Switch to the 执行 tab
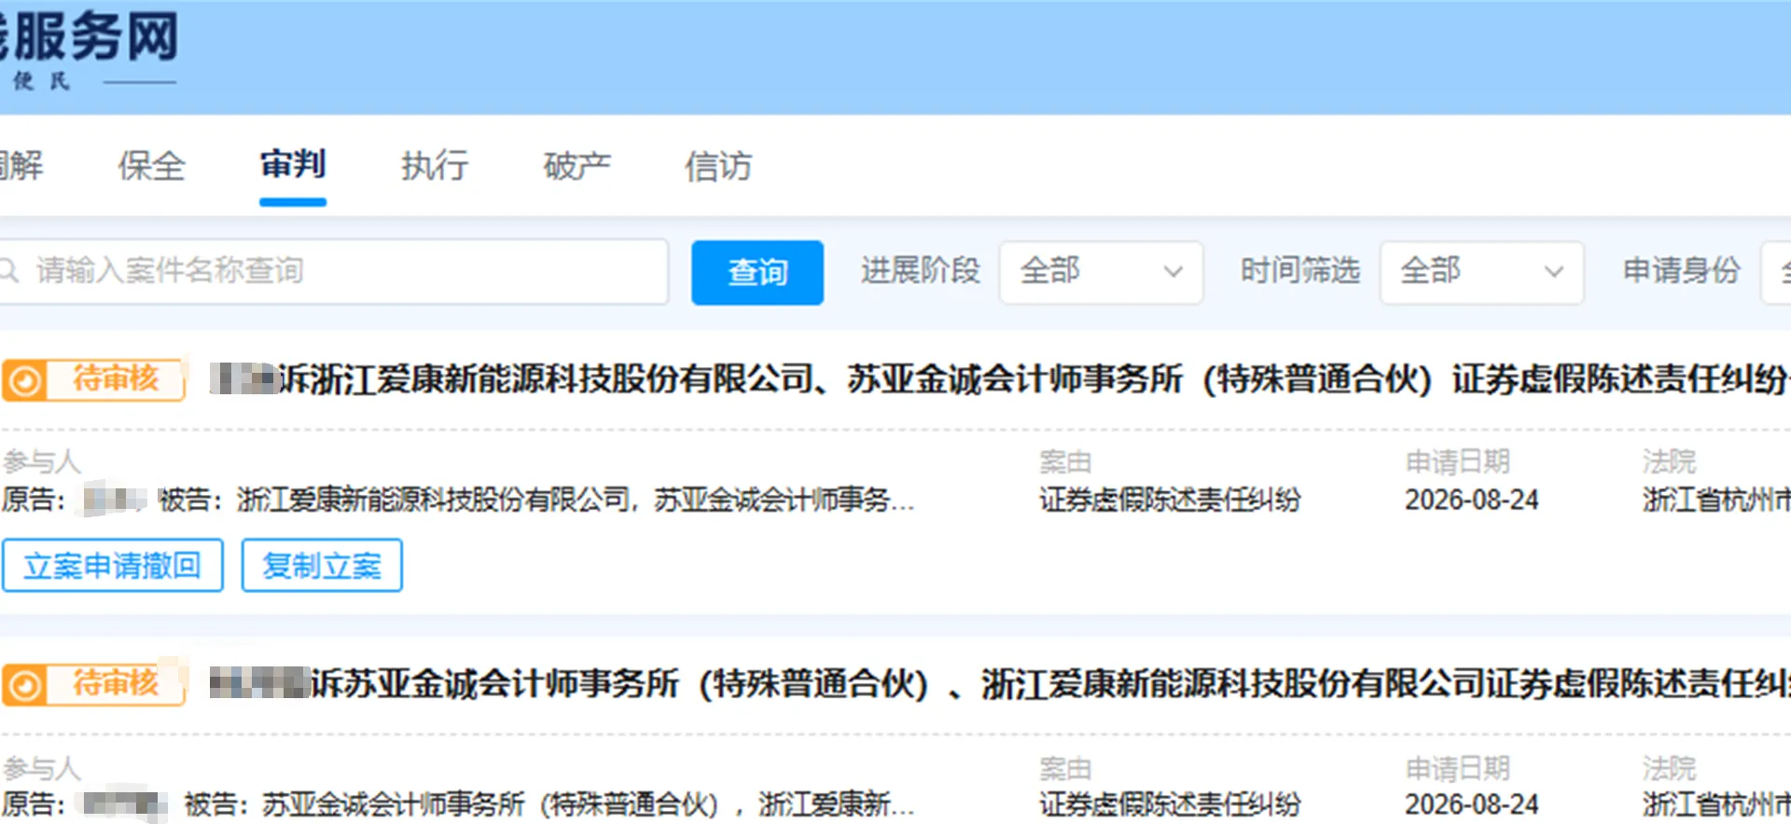Image resolution: width=1791 pixels, height=837 pixels. point(435,167)
